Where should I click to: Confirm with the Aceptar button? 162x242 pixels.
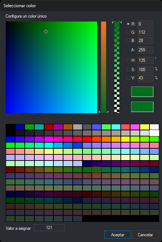click(118, 235)
